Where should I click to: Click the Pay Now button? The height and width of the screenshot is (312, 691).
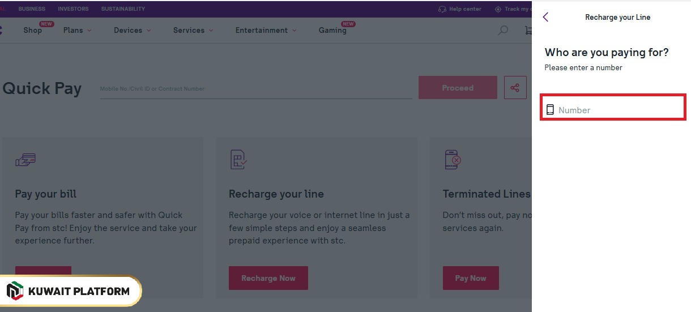point(471,278)
